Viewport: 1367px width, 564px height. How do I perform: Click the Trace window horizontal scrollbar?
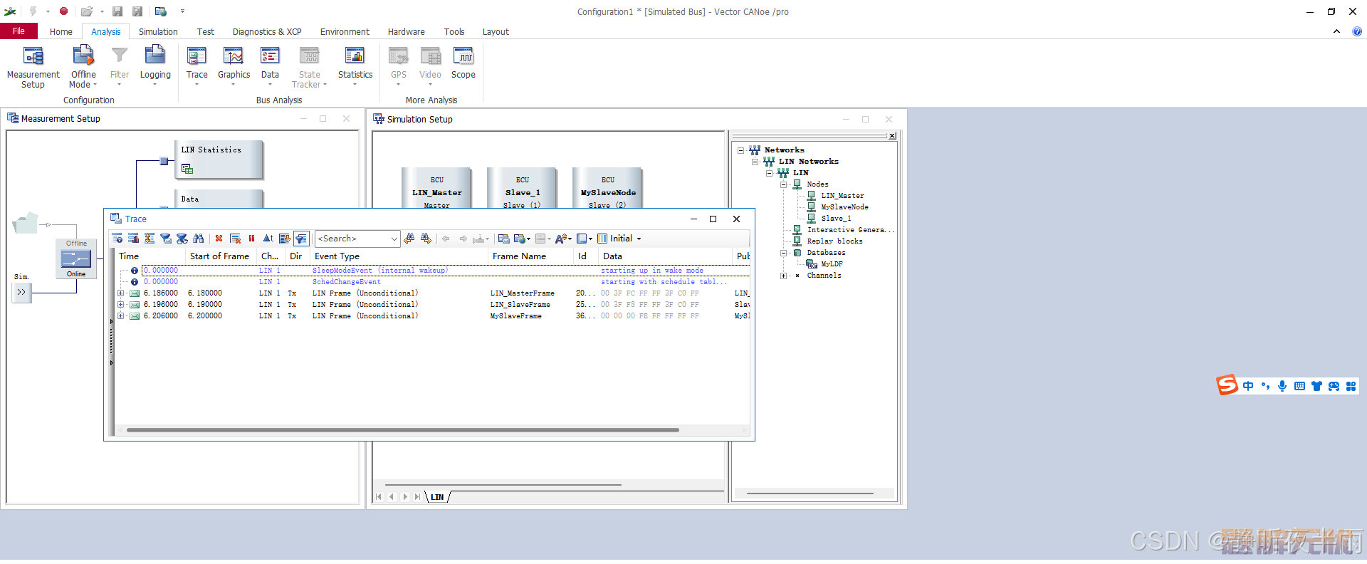click(x=402, y=430)
